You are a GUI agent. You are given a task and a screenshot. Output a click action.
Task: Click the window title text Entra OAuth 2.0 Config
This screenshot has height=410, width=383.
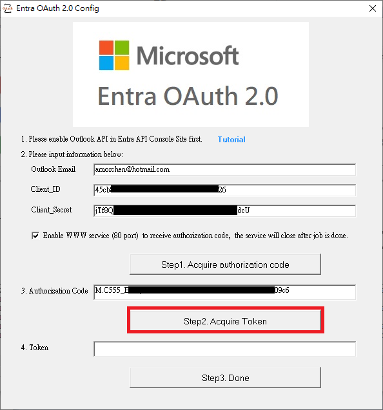tap(57, 8)
